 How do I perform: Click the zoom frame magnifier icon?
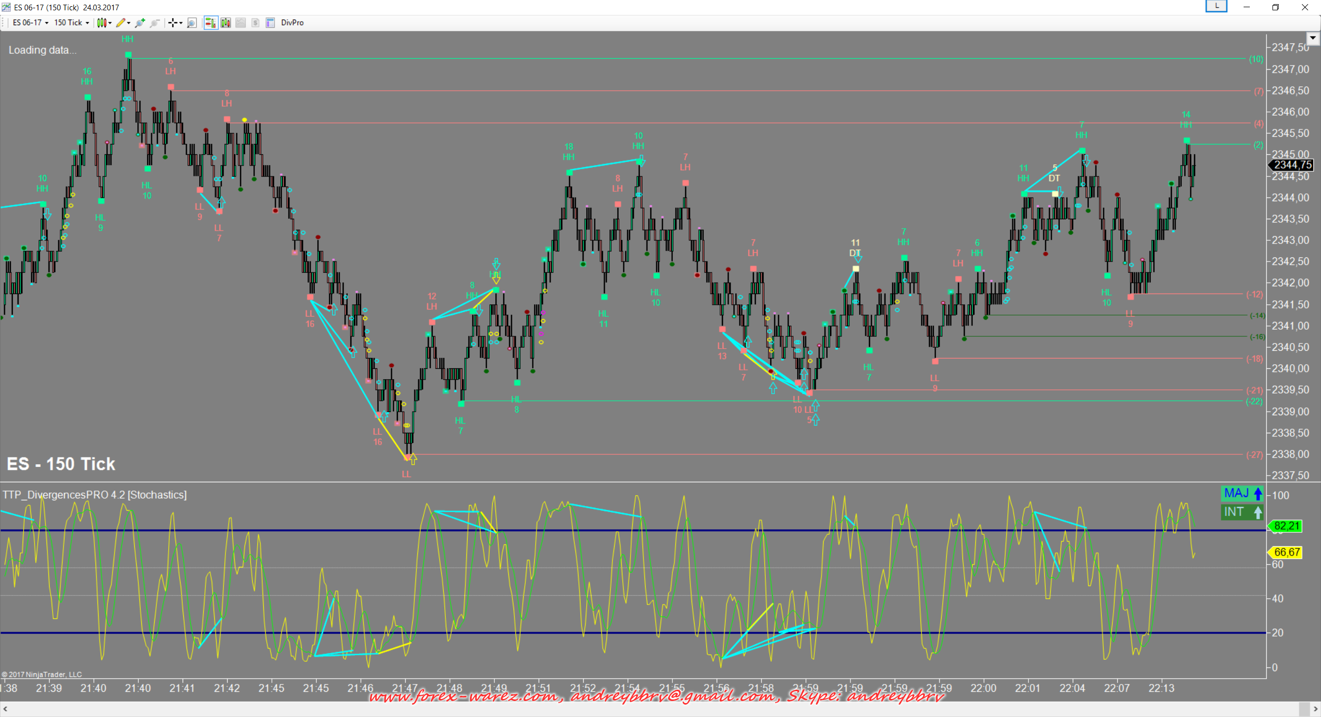[192, 23]
